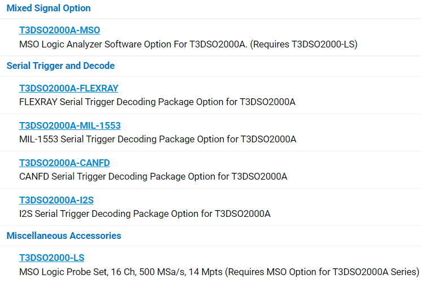Click the FLEXRAY Serial Trigger Decoding description
Image resolution: width=421 pixels, height=283 pixels.
tap(113, 102)
